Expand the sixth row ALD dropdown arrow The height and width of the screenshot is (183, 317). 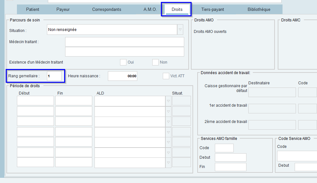pyautogui.click(x=168, y=153)
